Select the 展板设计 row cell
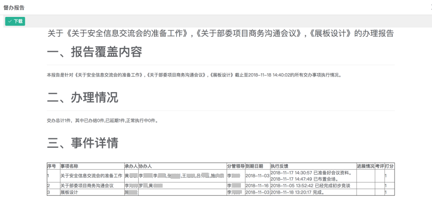This screenshot has width=432, height=217. coord(69,191)
